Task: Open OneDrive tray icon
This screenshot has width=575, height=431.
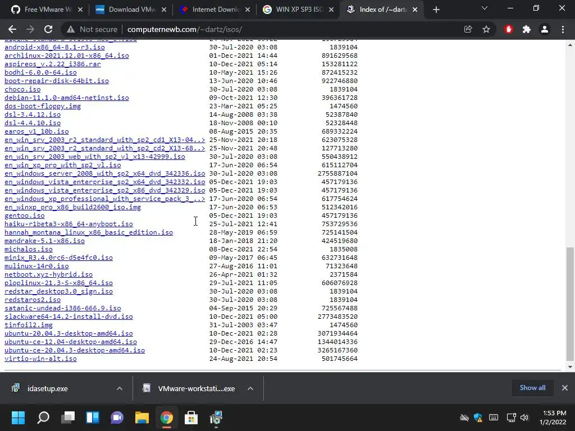Action: pos(464,418)
